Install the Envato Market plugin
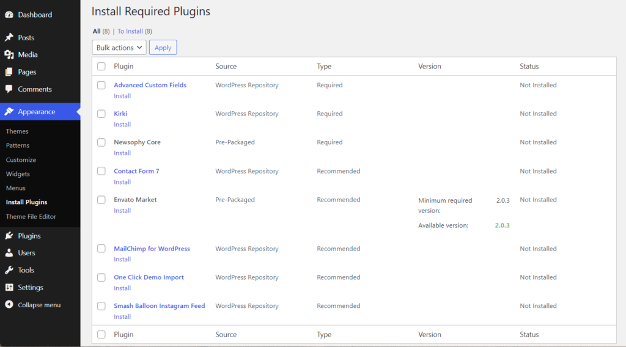The width and height of the screenshot is (626, 347). [122, 211]
